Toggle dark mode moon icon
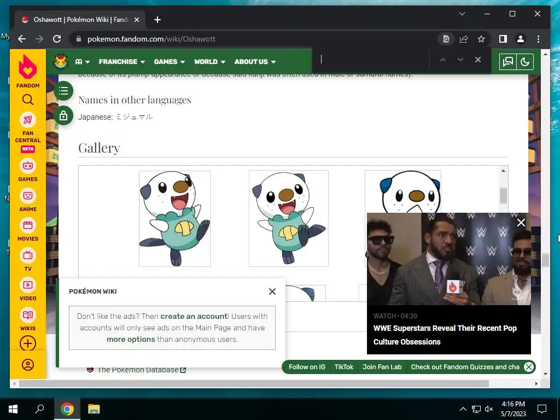560x420 pixels. 525,62
